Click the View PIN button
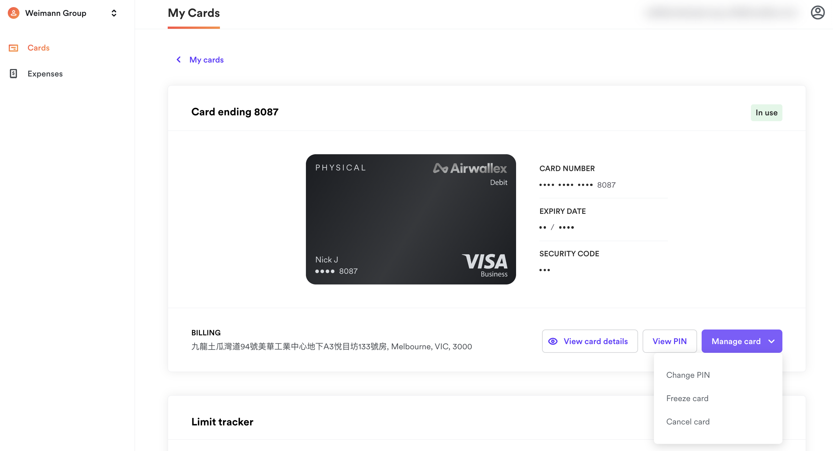 pos(670,341)
